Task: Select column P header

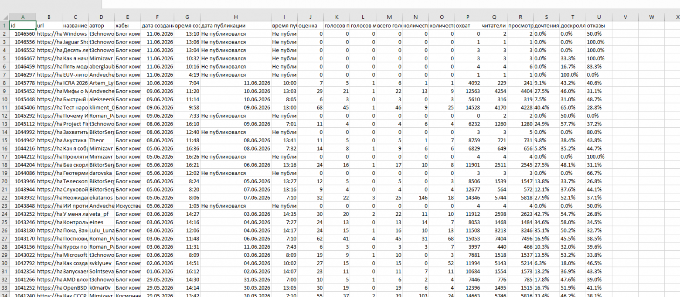Action: (468, 17)
